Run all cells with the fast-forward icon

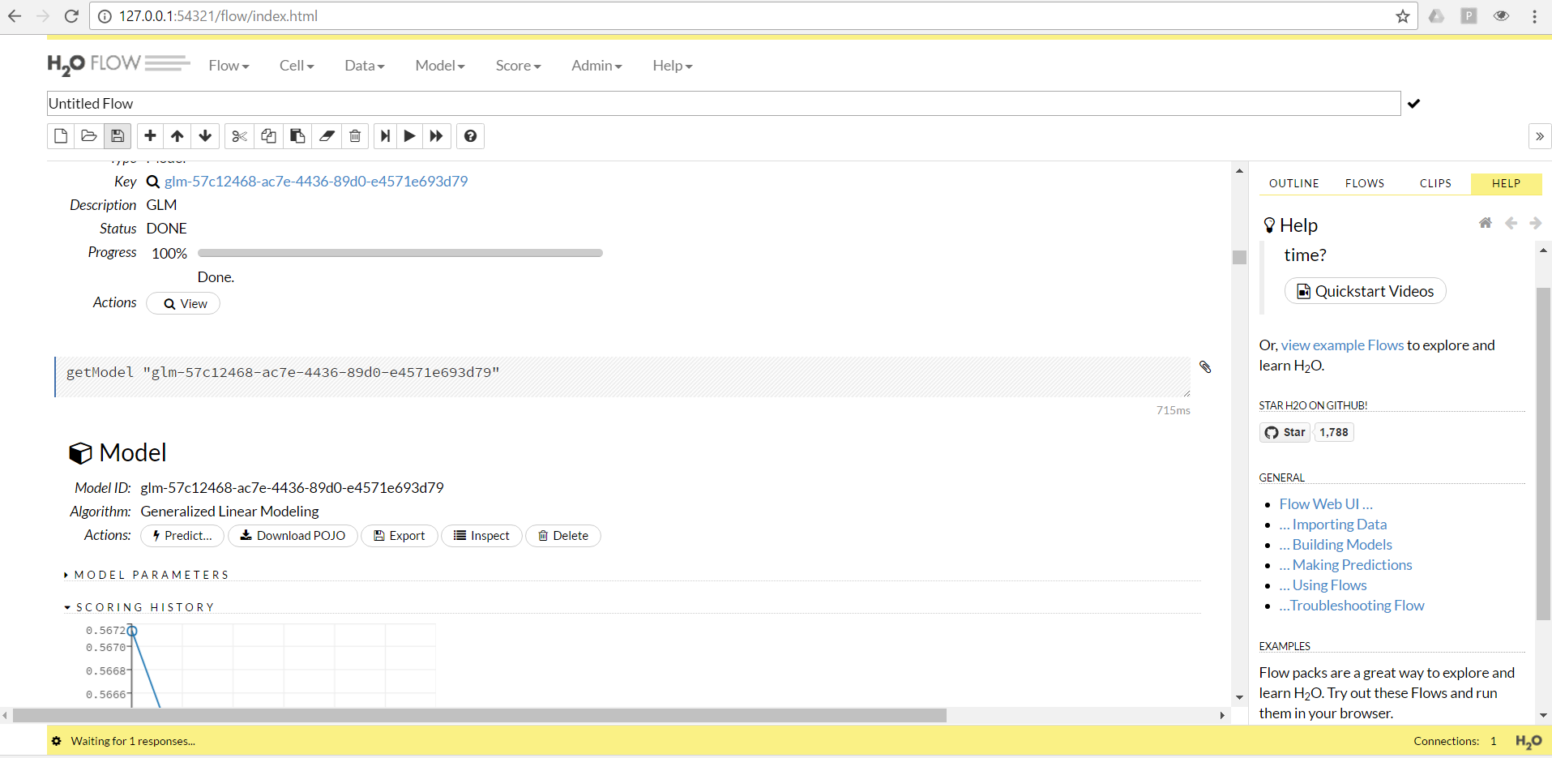point(437,136)
